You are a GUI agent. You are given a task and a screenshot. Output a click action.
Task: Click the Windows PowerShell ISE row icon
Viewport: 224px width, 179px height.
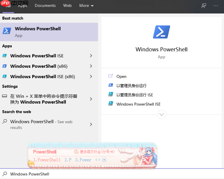tap(5, 56)
